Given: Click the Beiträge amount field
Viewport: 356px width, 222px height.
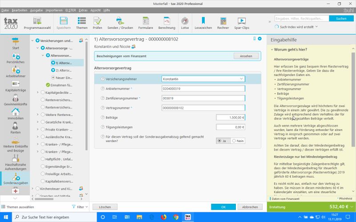Looking at the screenshot, I should click(230, 117).
